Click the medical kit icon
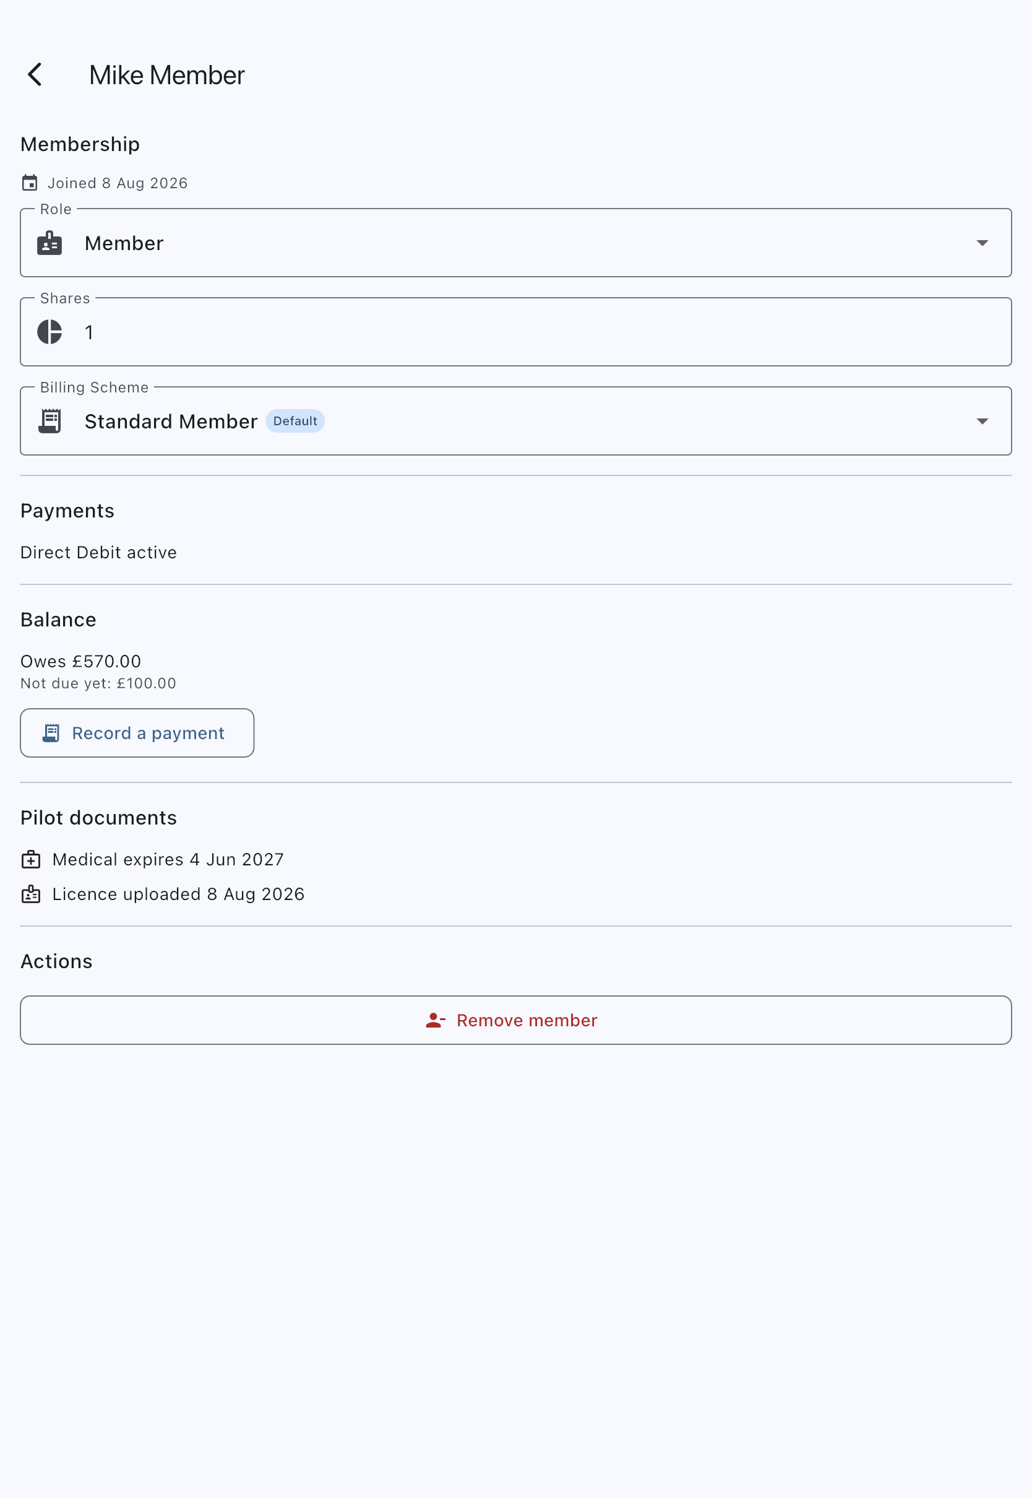This screenshot has width=1032, height=1498. (x=31, y=860)
